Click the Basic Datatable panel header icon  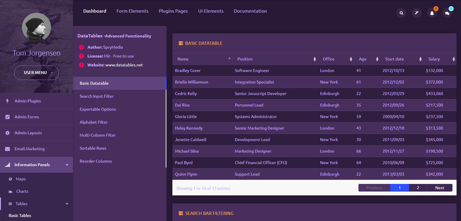(181, 43)
